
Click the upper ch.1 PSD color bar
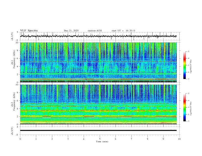coord(184,65)
